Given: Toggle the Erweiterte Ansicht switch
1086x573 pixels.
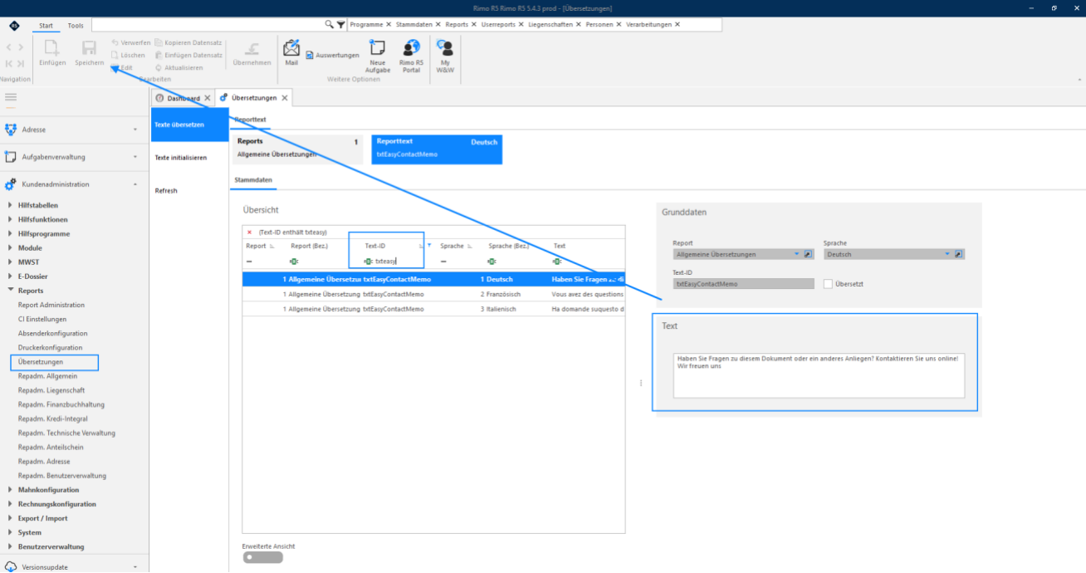Looking at the screenshot, I should tap(263, 558).
